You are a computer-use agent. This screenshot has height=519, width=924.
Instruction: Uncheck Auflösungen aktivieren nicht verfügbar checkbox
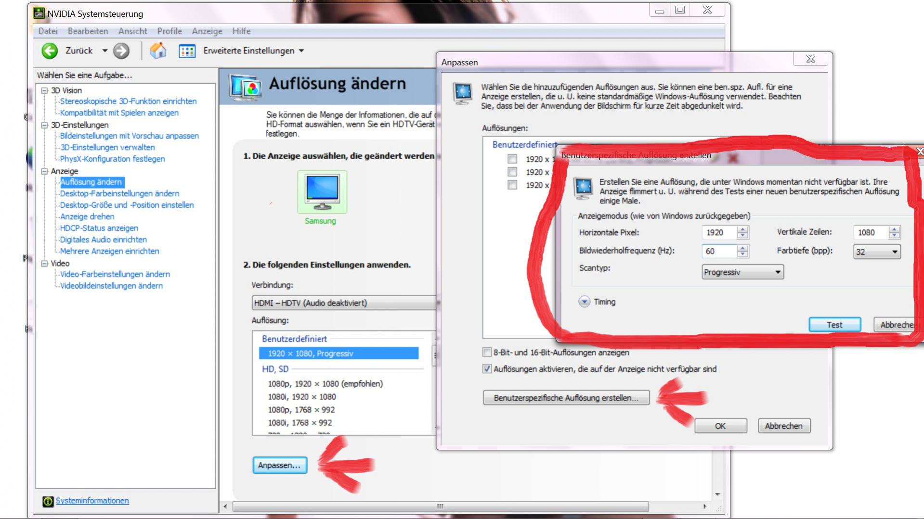487,369
